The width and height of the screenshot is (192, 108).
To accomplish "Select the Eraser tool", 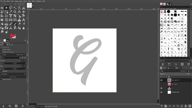I will tap(19, 24).
